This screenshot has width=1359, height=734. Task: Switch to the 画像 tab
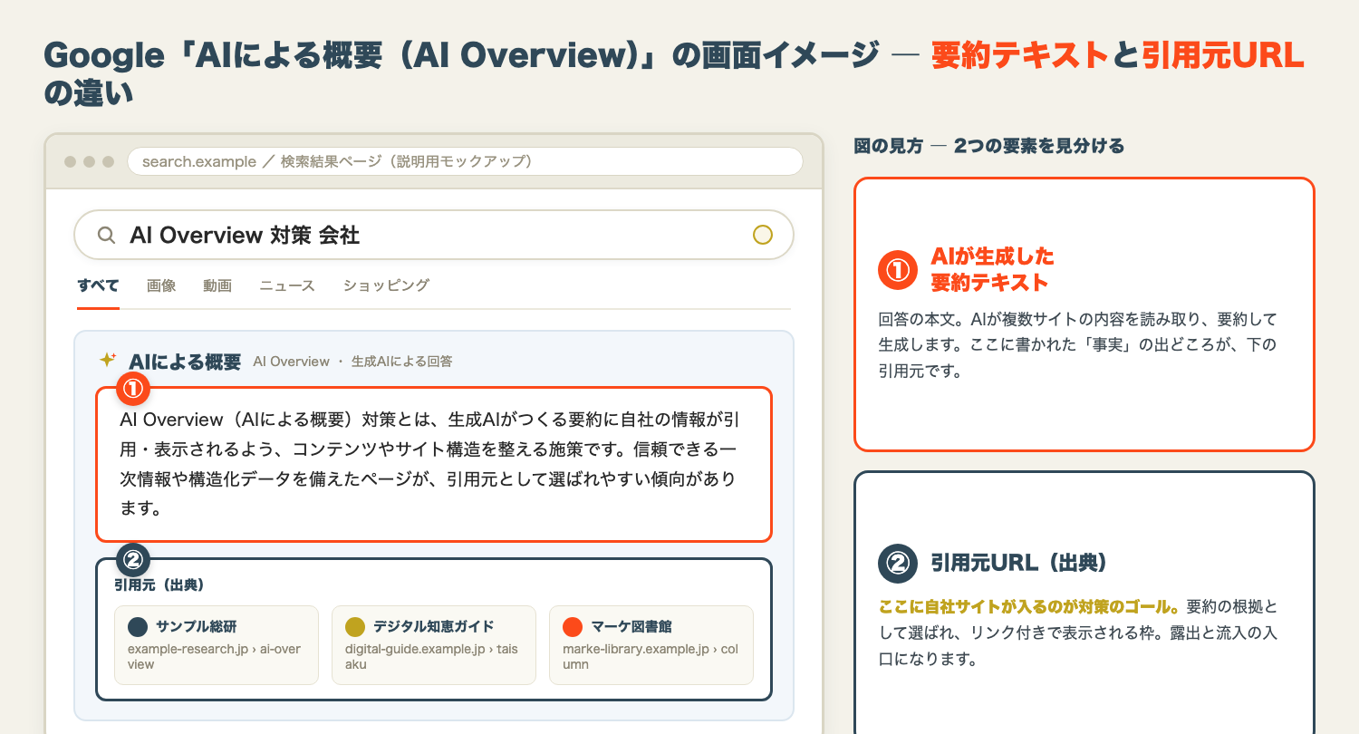pyautogui.click(x=161, y=285)
